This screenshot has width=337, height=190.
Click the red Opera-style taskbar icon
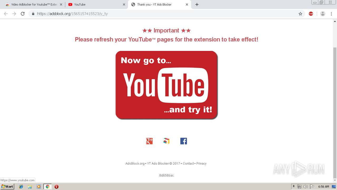coord(56,187)
